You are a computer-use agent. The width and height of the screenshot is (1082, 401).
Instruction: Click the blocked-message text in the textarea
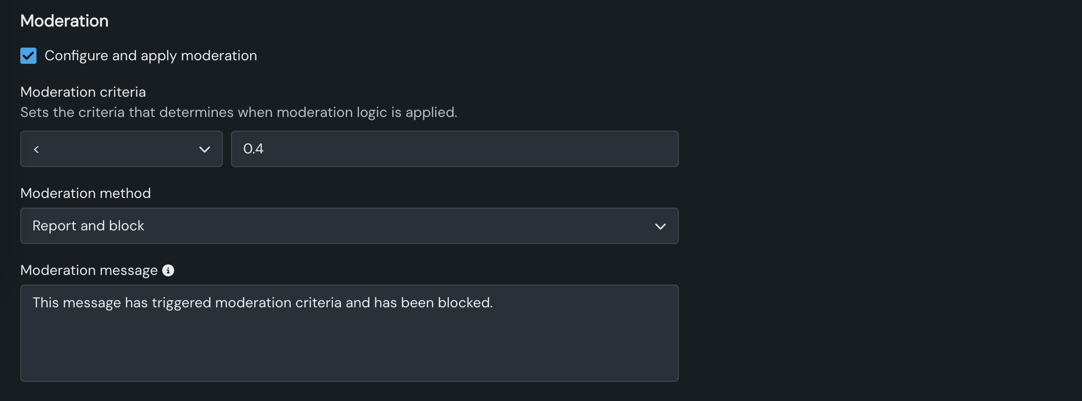point(262,303)
